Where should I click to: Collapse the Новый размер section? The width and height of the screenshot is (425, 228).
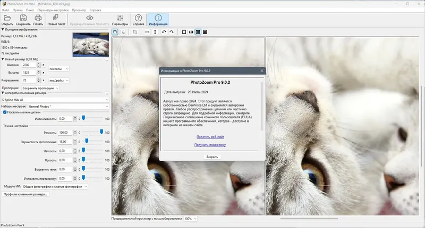(3, 59)
